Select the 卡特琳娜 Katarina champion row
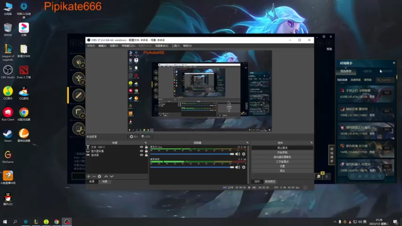Screen dimensions: 402x226 [x=366, y=94]
